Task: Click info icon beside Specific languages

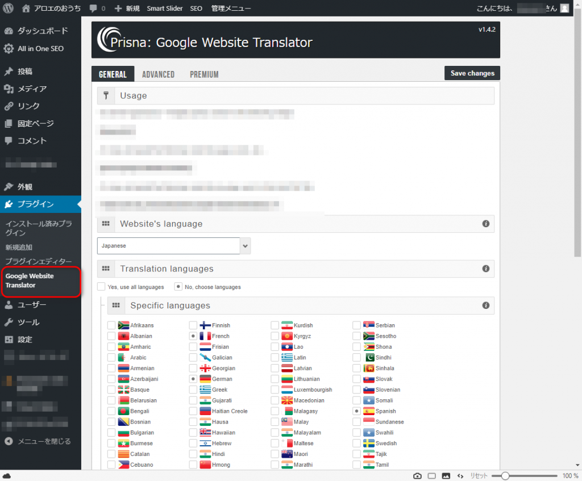Action: pyautogui.click(x=486, y=306)
